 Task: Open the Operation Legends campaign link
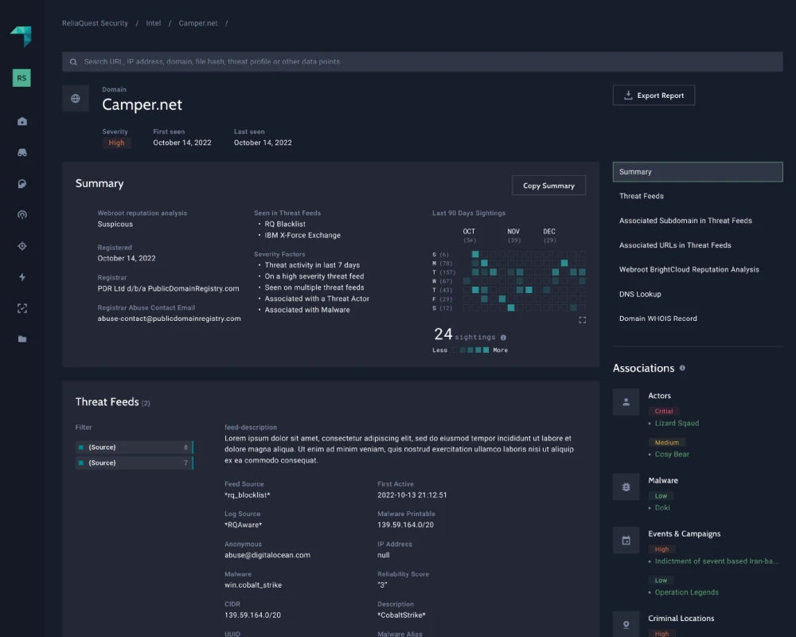coord(686,592)
